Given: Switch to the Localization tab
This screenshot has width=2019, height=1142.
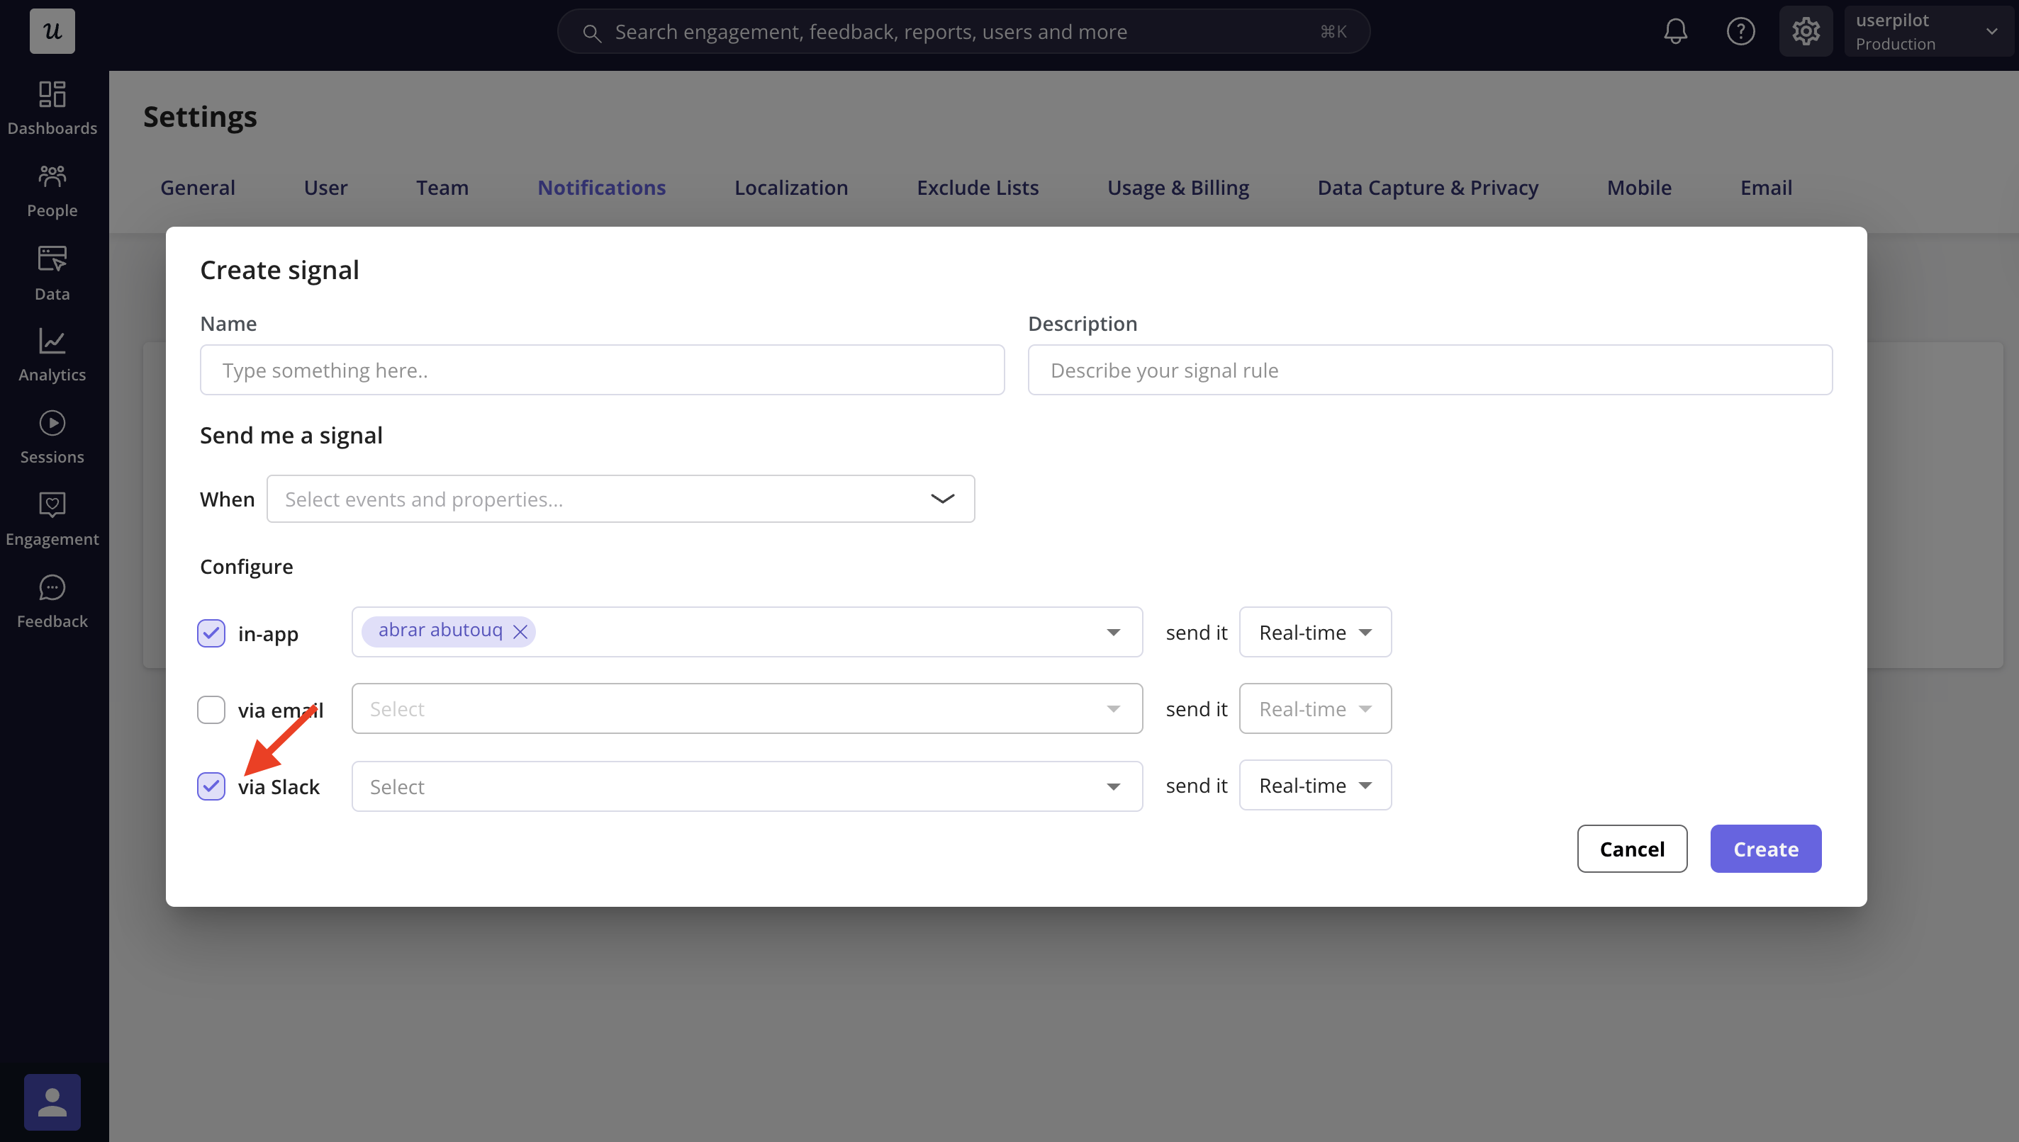Looking at the screenshot, I should 790,188.
